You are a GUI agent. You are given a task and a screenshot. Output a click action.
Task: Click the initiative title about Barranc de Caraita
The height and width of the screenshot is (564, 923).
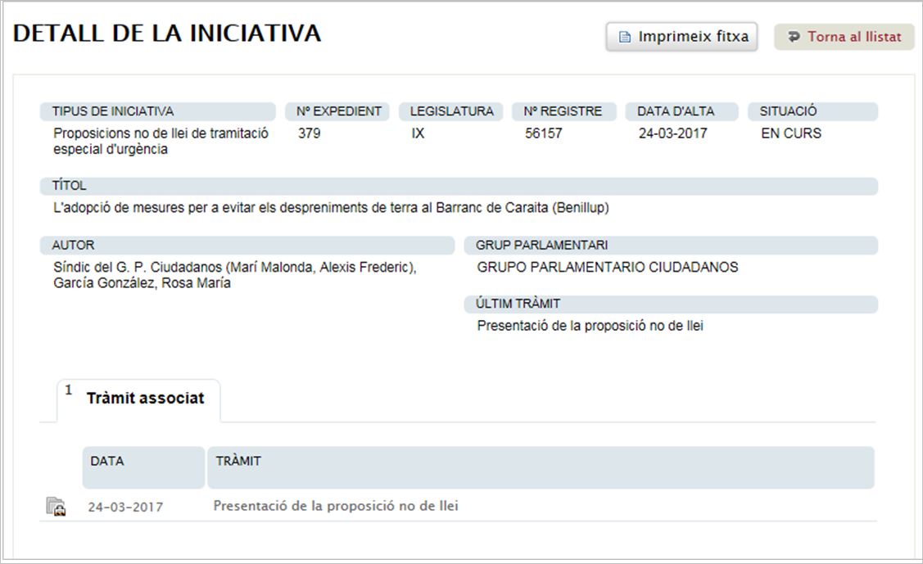click(x=331, y=208)
